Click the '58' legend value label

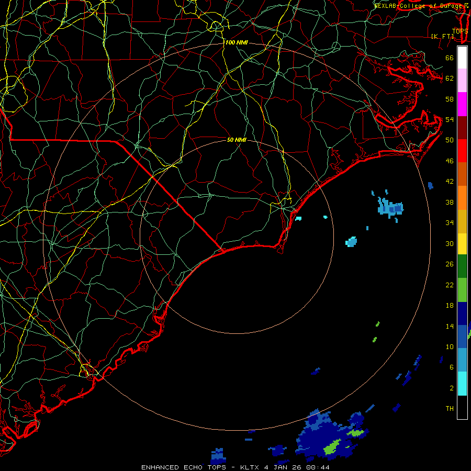pos(450,99)
